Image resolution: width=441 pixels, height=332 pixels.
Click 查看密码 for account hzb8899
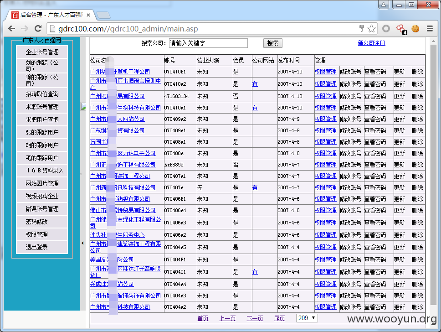[375, 165]
